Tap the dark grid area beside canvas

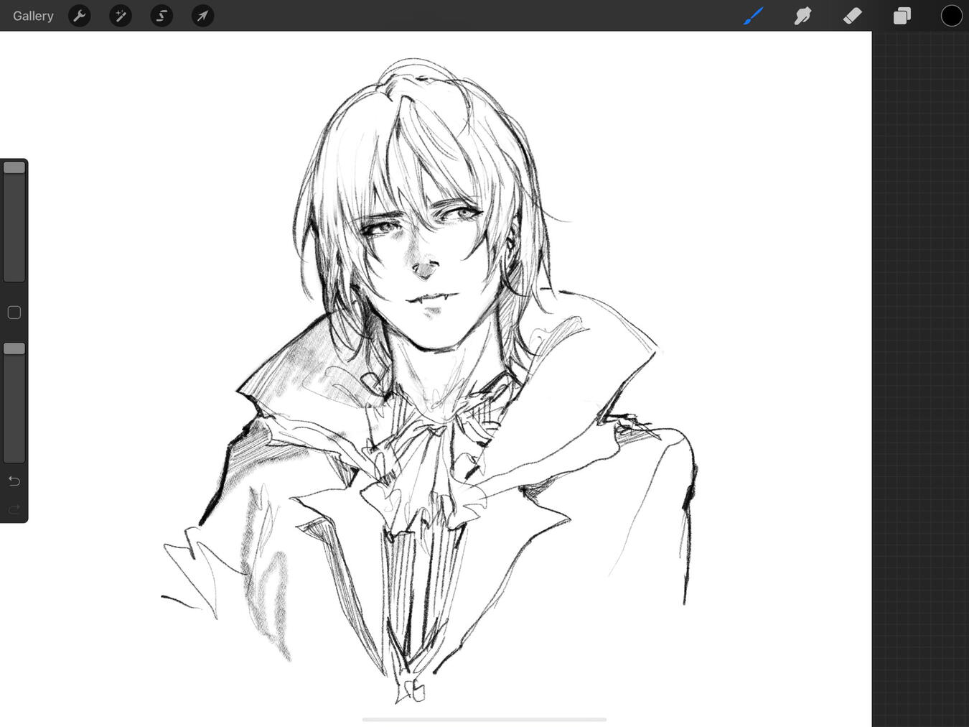pos(920,359)
